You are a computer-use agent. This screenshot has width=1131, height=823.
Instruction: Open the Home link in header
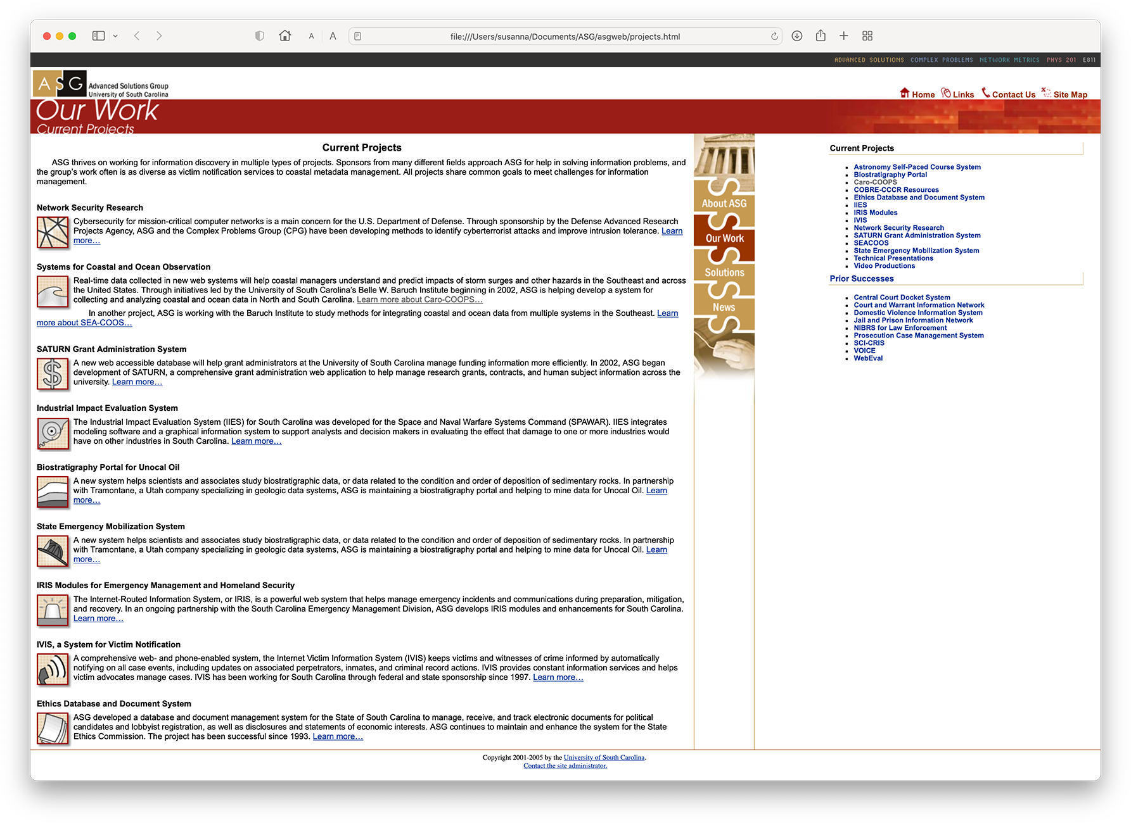(917, 94)
